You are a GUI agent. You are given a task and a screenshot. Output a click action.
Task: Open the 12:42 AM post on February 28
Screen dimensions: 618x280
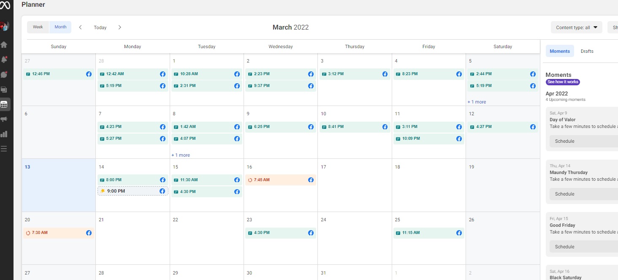(x=133, y=74)
